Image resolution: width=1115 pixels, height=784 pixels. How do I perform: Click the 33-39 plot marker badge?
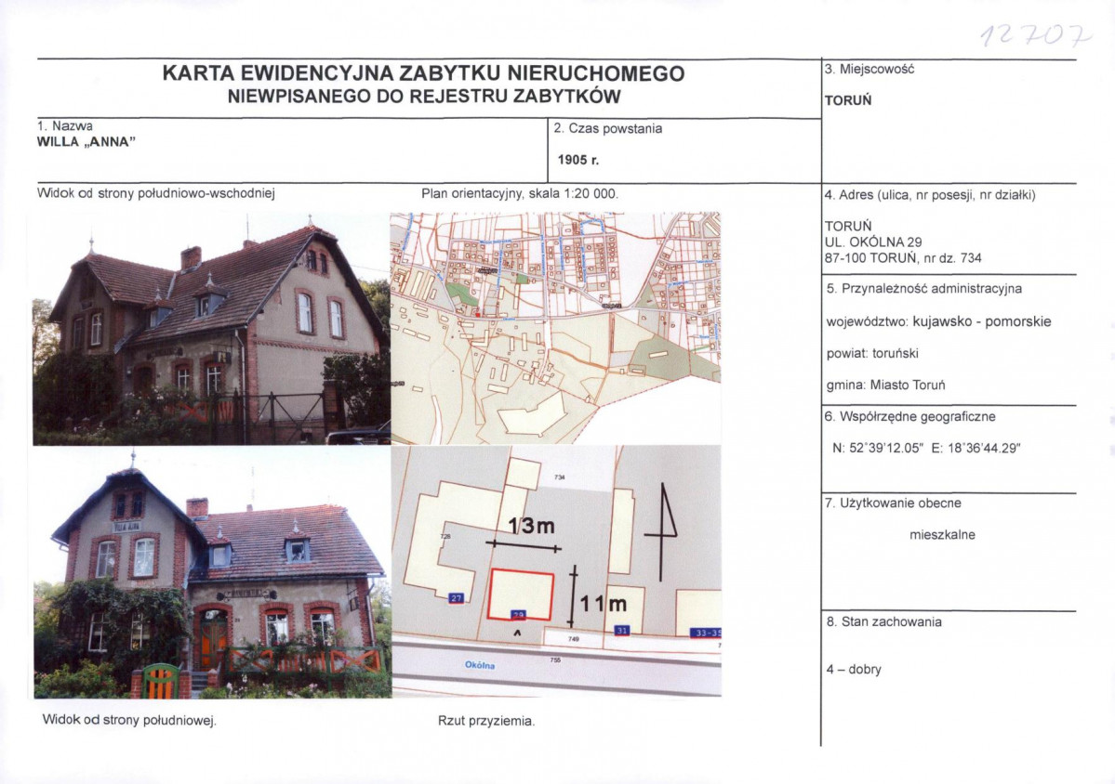[x=706, y=634]
